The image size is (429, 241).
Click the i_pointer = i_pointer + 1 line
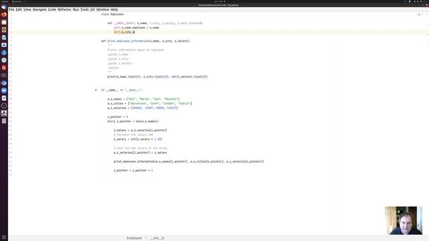pos(133,170)
